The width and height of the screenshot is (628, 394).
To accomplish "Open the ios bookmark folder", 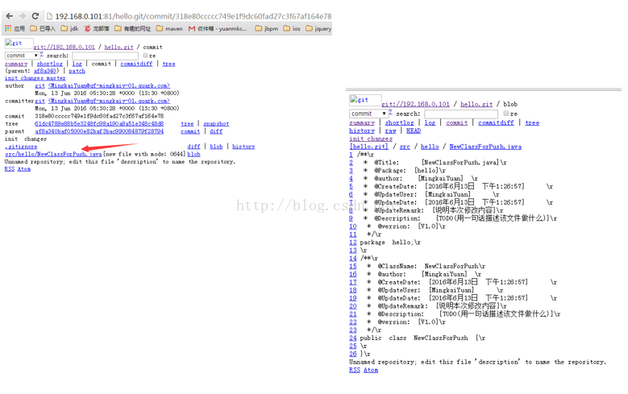I will click(x=292, y=28).
